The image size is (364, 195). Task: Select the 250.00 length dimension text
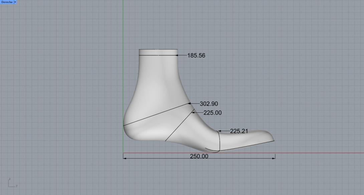pos(199,156)
